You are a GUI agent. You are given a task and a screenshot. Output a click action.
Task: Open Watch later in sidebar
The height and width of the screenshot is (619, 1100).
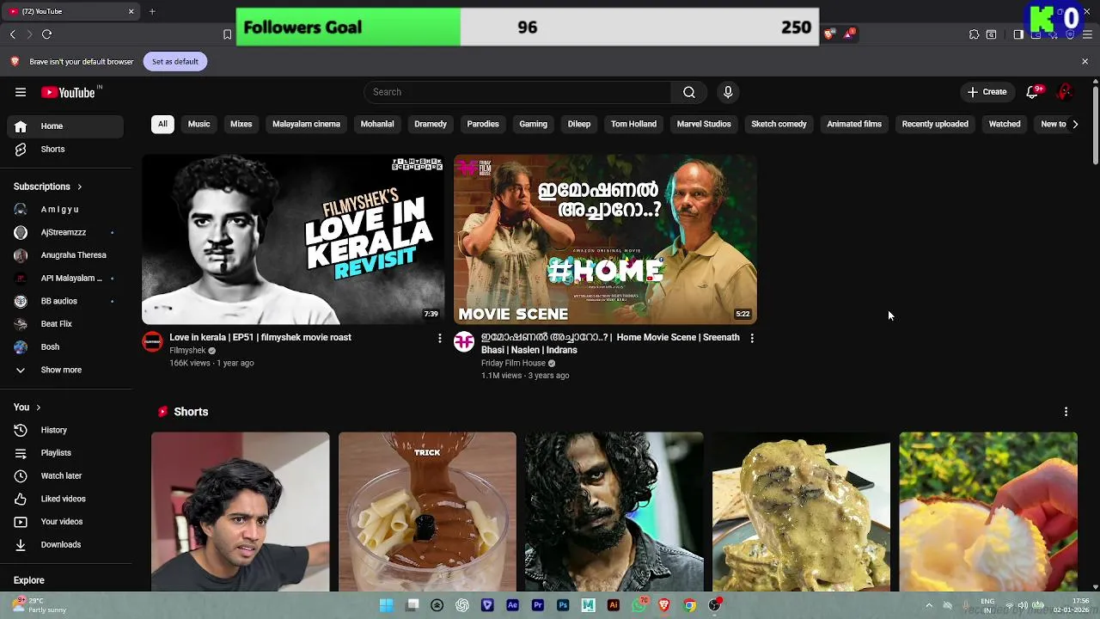click(67, 475)
